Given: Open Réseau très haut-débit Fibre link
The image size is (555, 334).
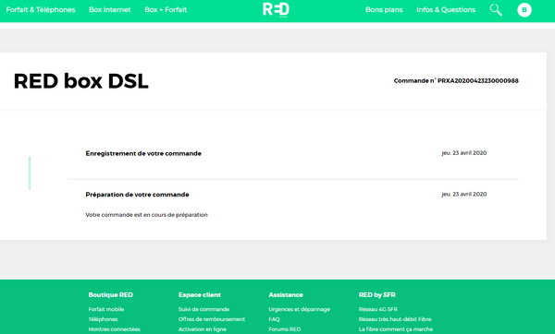Looking at the screenshot, I should [x=395, y=319].
